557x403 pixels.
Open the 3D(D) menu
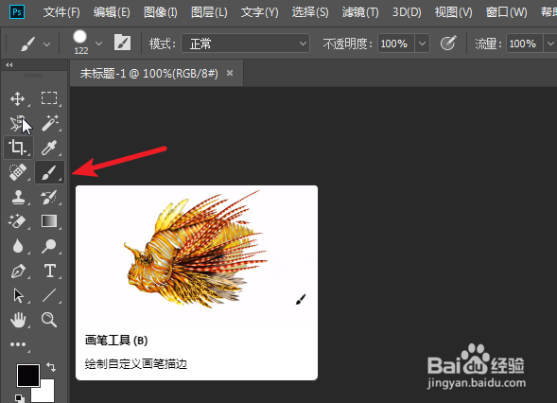(x=407, y=12)
